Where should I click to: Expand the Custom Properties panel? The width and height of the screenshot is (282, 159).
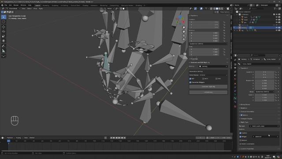point(247,149)
